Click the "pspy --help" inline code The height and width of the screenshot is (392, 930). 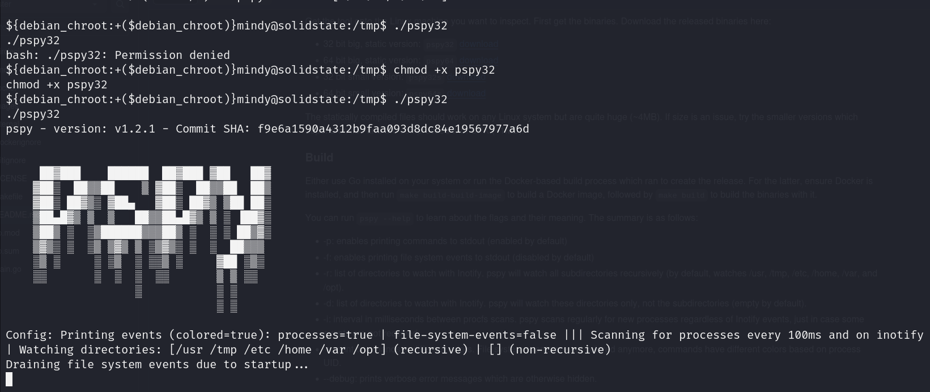point(385,219)
